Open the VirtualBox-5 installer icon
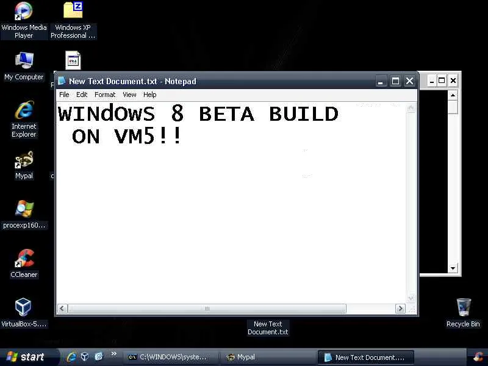 tap(24, 313)
